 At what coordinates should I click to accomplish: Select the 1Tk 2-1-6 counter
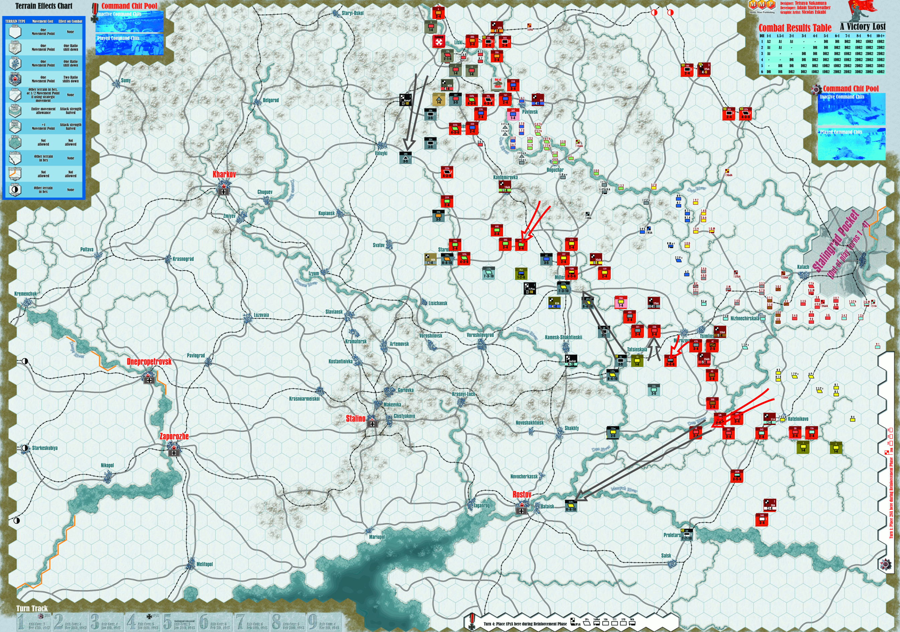tap(447, 56)
